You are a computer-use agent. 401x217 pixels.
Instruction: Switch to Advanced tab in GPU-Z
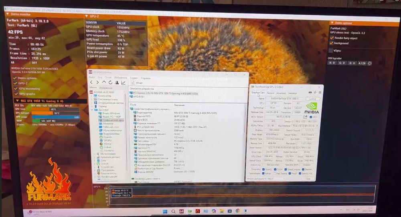click(281, 93)
